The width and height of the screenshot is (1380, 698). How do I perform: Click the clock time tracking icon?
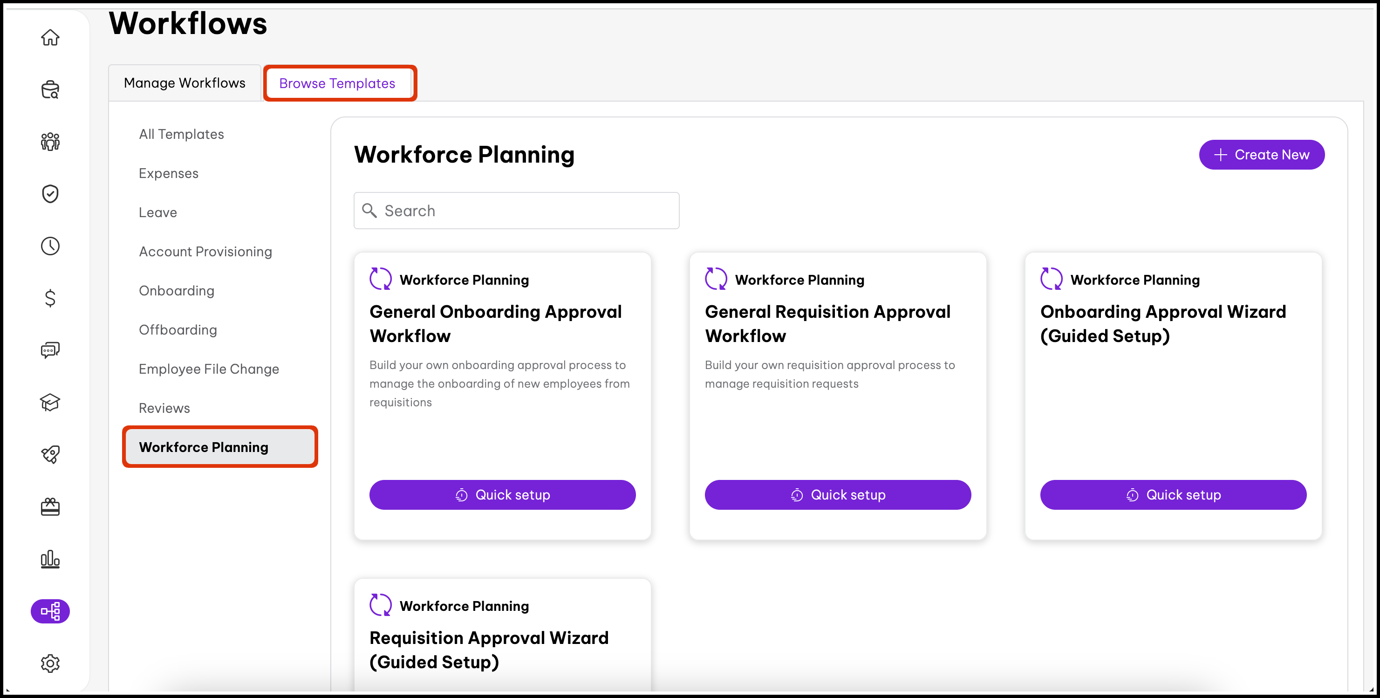[x=50, y=246]
